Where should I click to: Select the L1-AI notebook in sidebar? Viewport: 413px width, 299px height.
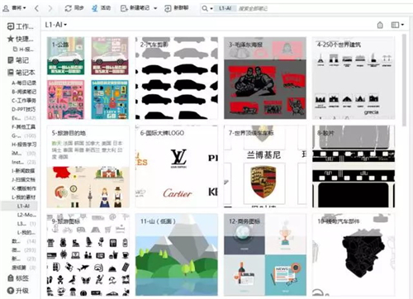point(19,206)
